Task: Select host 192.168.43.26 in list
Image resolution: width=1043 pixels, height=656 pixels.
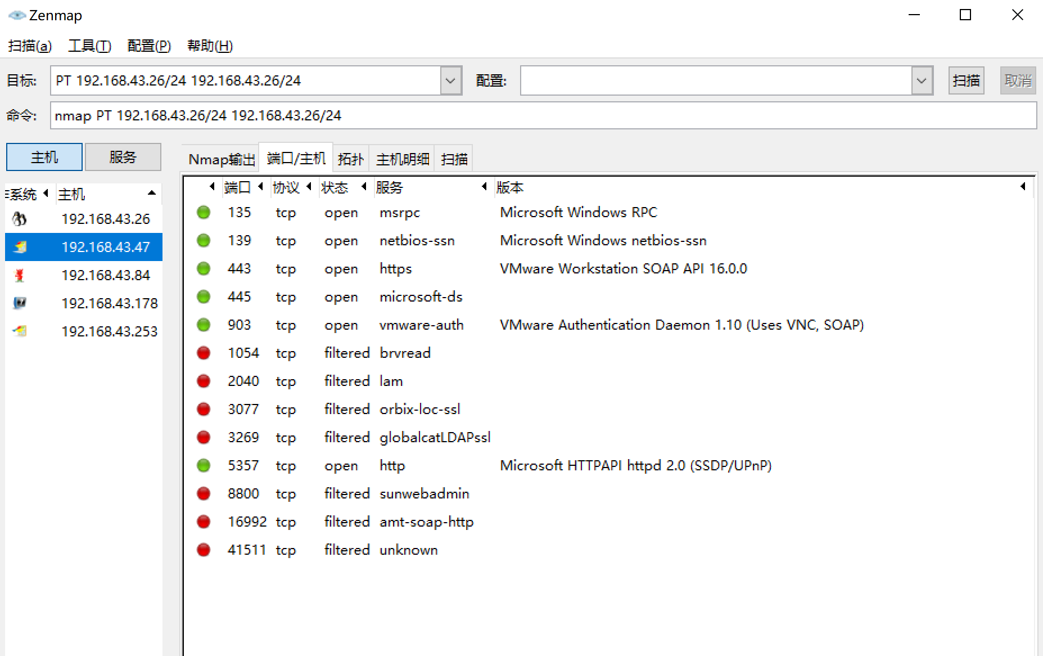Action: point(84,218)
